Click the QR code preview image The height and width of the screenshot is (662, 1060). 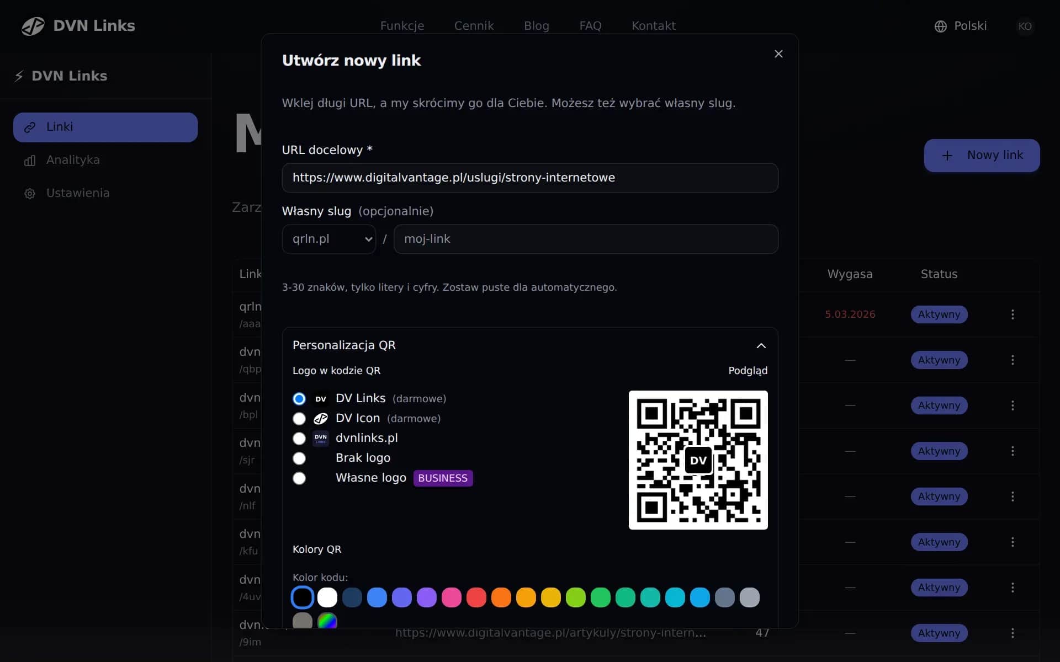pos(698,460)
